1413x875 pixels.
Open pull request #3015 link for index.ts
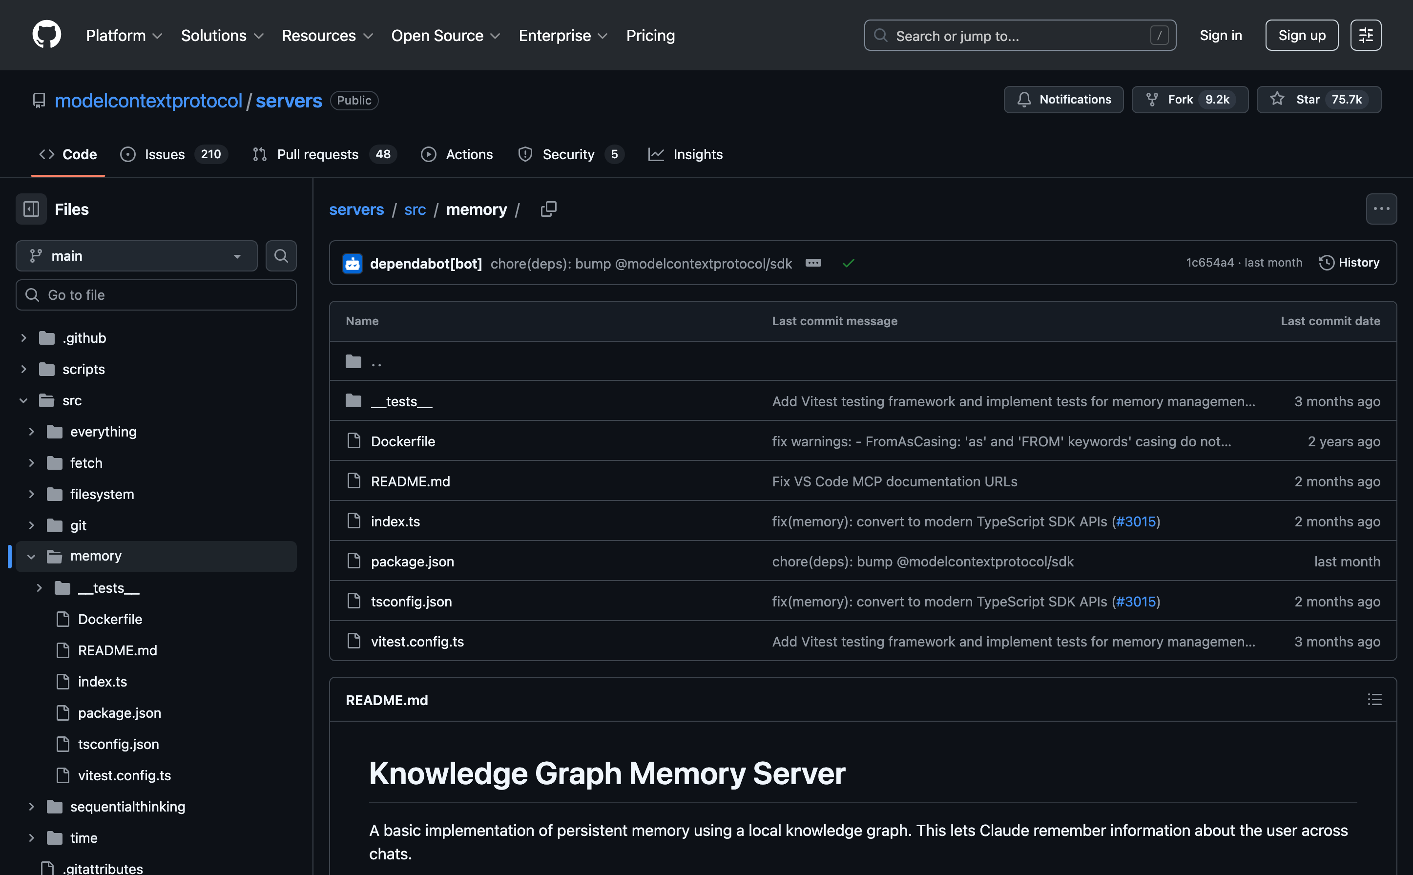[1135, 521]
